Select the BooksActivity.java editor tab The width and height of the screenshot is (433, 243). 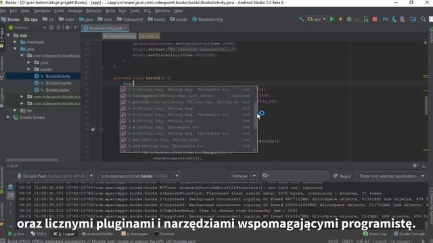tap(106, 28)
